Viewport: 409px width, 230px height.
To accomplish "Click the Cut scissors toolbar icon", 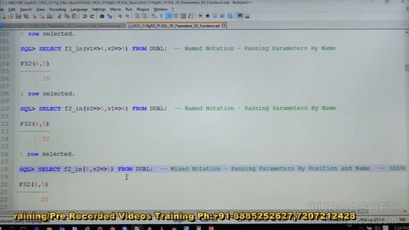I will (x=59, y=17).
